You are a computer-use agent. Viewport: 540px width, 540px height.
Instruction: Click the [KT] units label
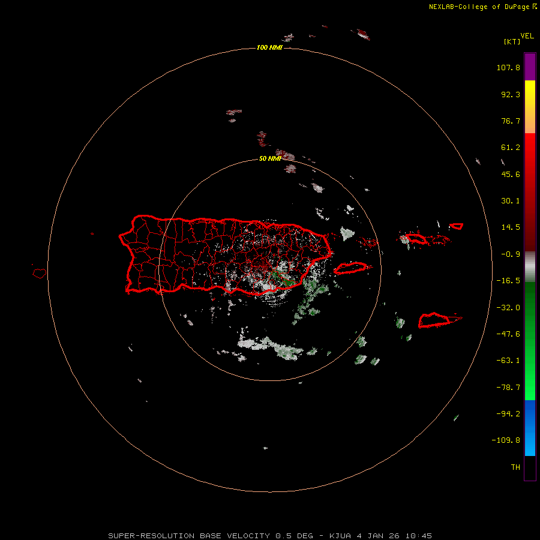point(512,41)
